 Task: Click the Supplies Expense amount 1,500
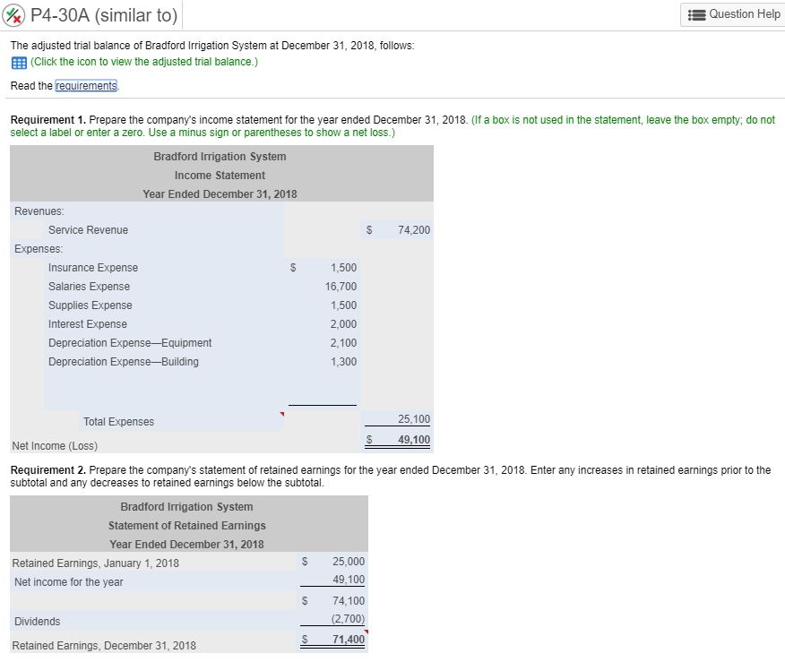tap(343, 305)
